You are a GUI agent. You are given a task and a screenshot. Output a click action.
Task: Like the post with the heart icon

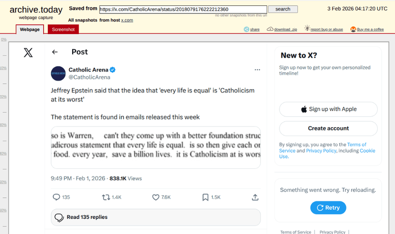[x=156, y=197]
